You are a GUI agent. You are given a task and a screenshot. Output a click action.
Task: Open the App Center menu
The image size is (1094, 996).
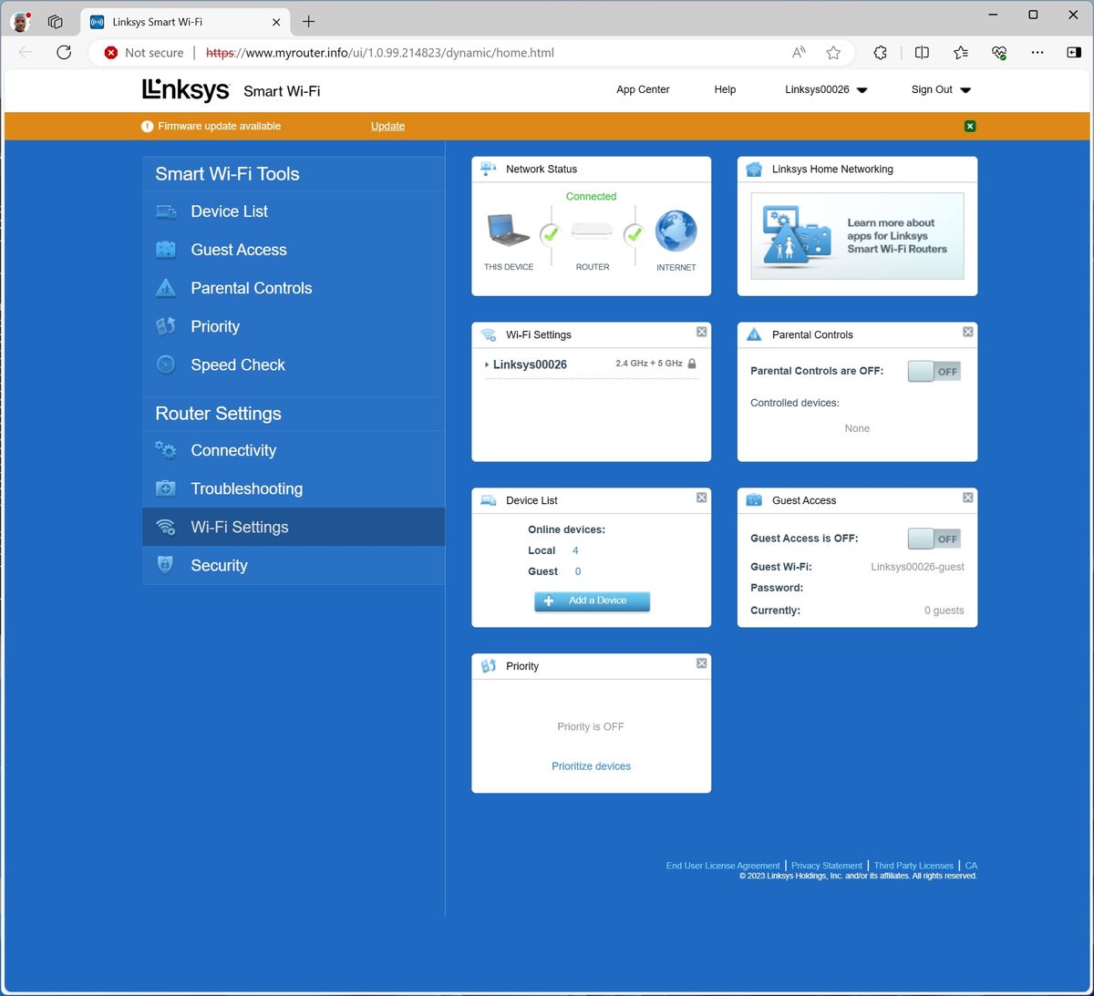click(x=643, y=89)
